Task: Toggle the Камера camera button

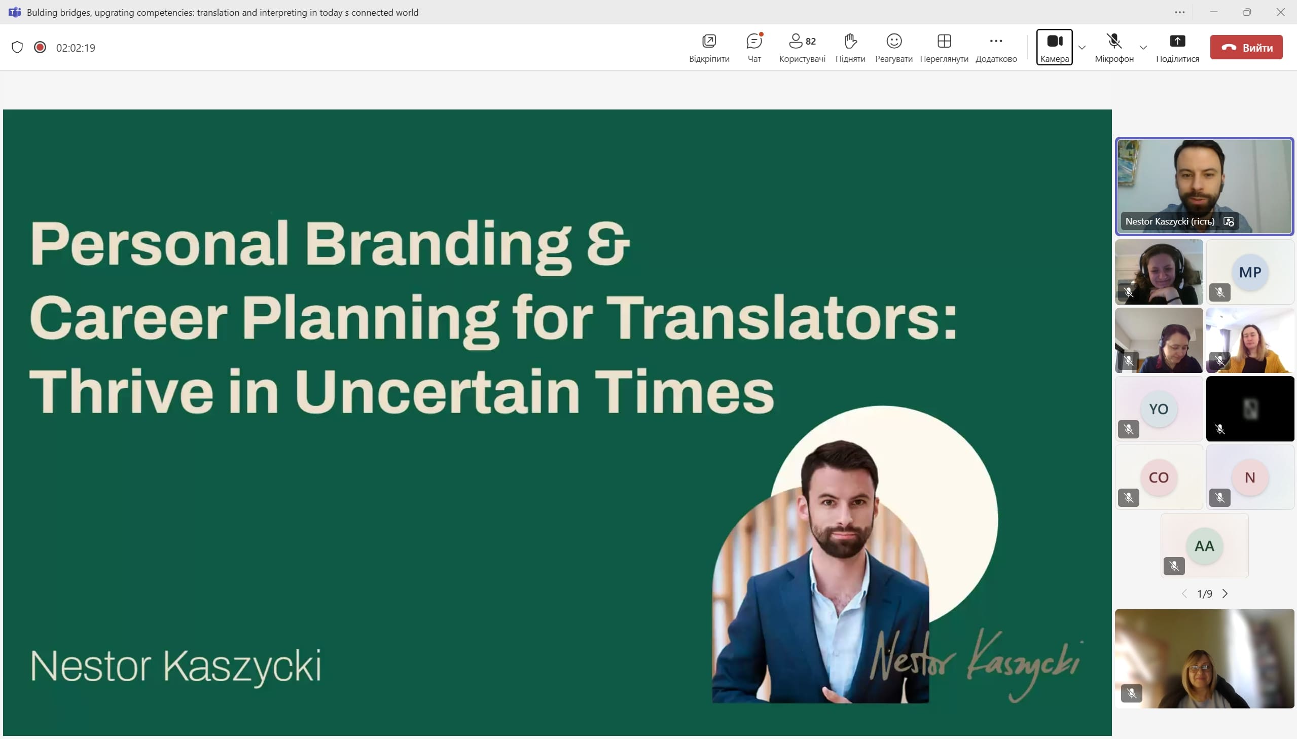Action: tap(1054, 47)
